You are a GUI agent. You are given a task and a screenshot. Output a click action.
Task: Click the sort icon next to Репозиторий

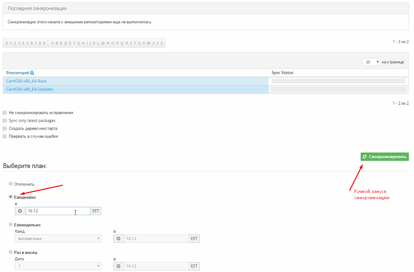32,73
